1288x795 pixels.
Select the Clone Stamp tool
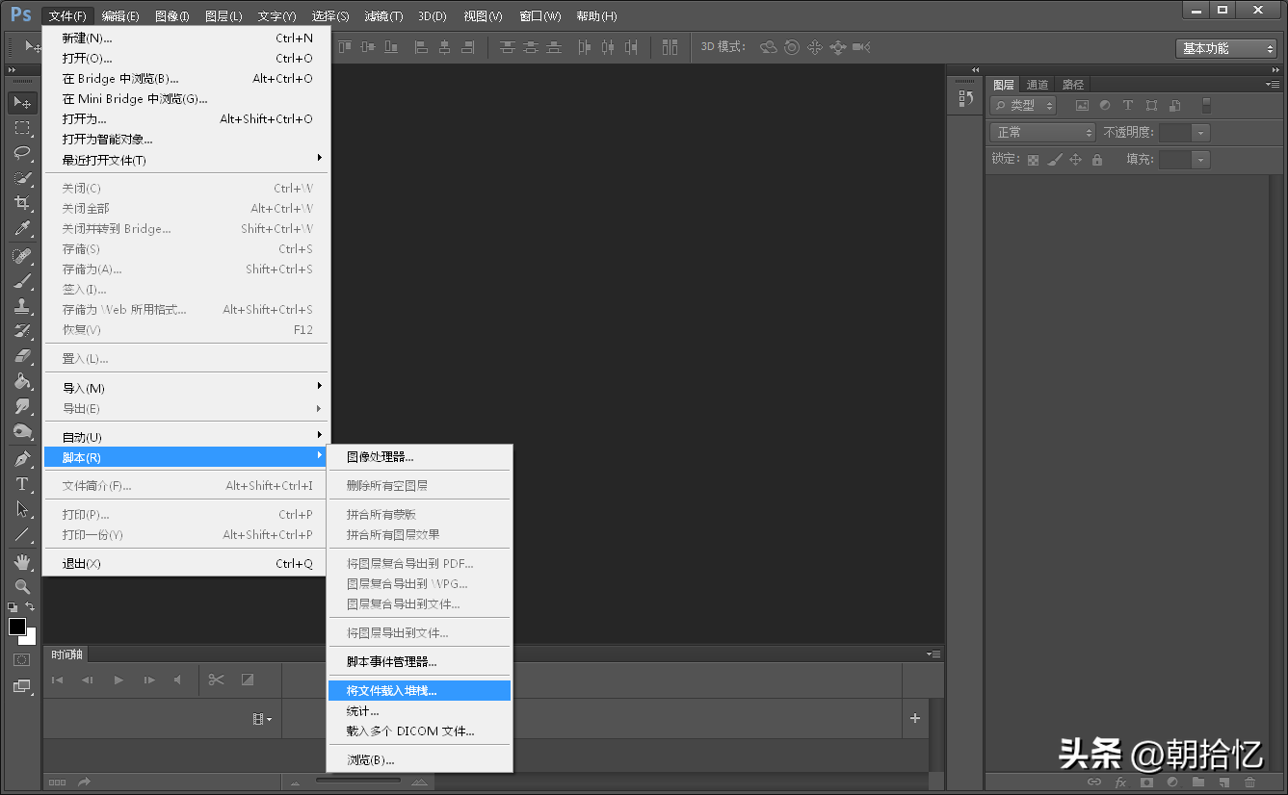click(x=22, y=306)
